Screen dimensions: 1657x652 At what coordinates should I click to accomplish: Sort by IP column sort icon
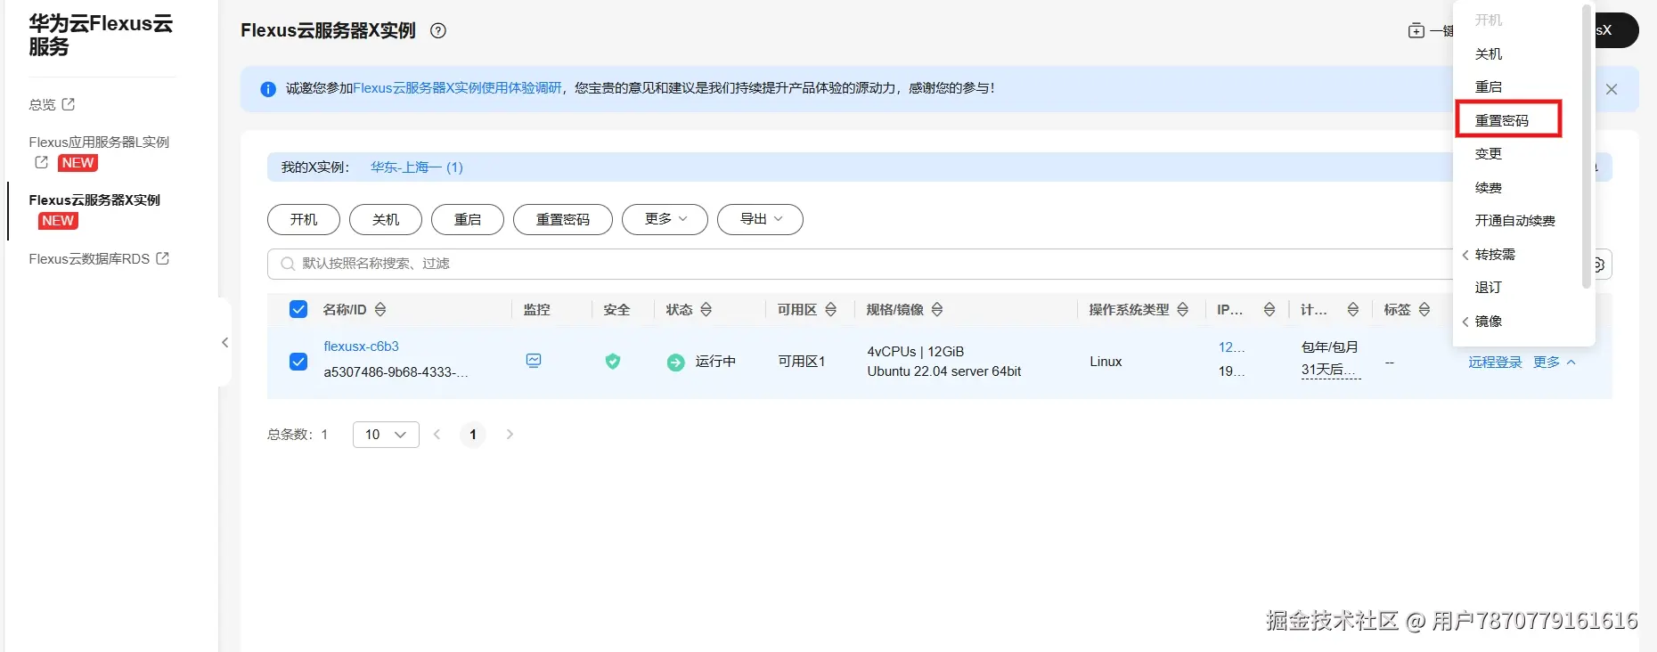(1269, 309)
